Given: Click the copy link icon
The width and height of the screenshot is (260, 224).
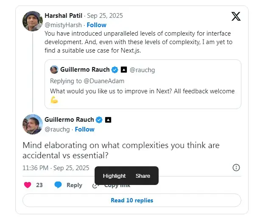Looking at the screenshot, I should (95, 185).
